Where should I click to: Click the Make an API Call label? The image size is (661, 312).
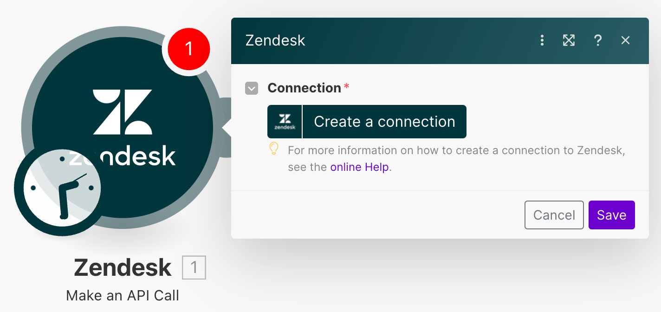pyautogui.click(x=123, y=295)
